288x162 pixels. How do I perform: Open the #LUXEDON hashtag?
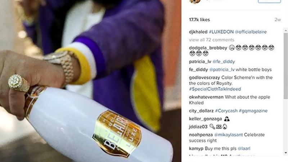coord(221,32)
